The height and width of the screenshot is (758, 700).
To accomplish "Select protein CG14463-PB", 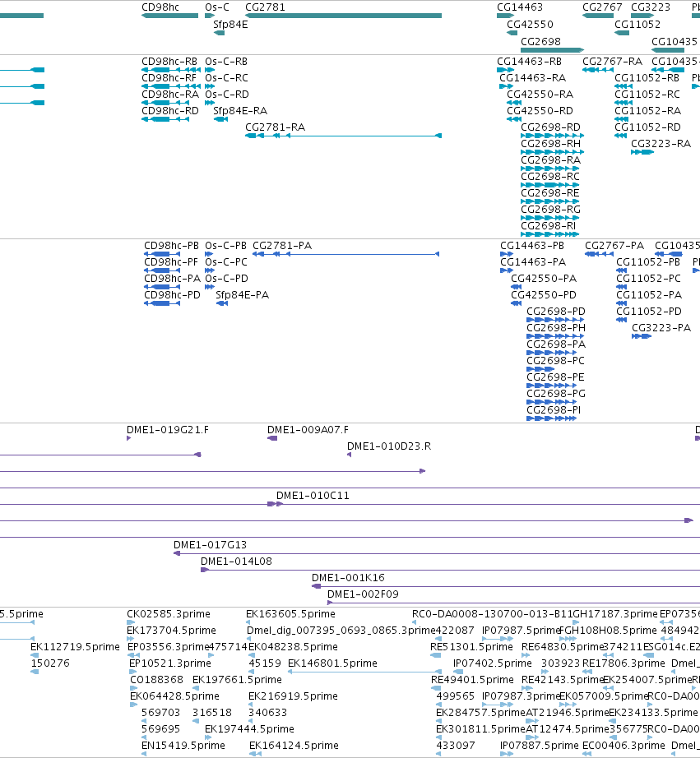I will point(507,254).
